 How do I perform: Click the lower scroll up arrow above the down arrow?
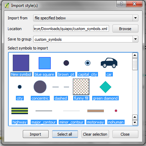tap(135, 117)
